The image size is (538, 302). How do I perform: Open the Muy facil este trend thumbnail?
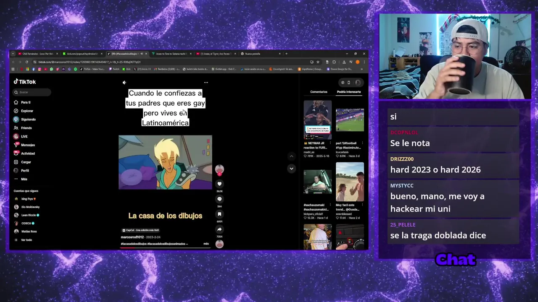[x=350, y=182]
